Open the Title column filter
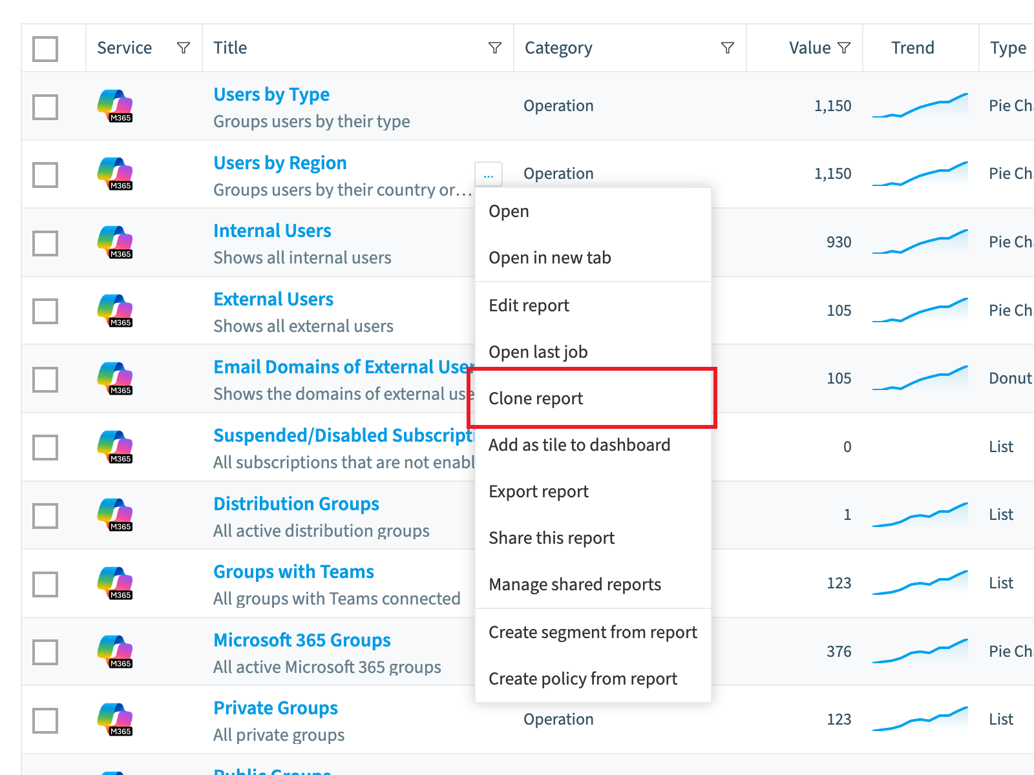 [495, 48]
